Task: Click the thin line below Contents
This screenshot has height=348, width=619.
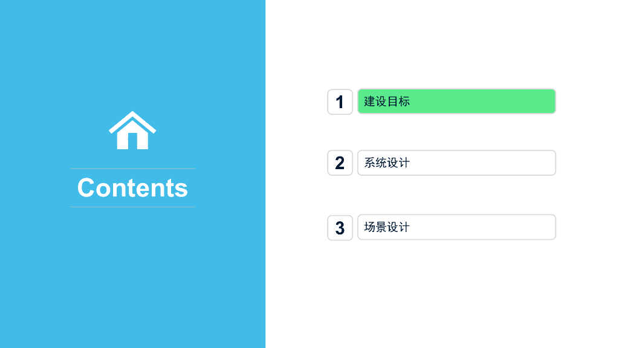Action: [x=132, y=207]
